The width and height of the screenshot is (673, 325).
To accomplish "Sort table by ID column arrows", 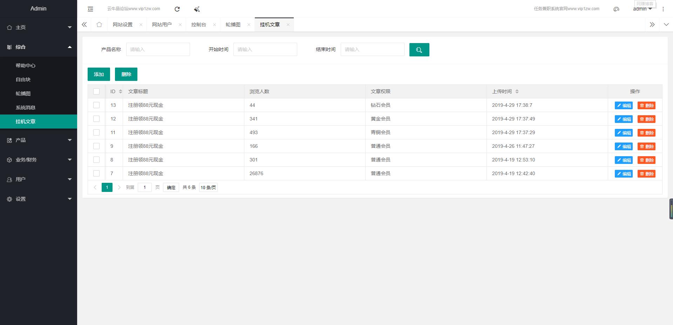I will click(x=121, y=91).
